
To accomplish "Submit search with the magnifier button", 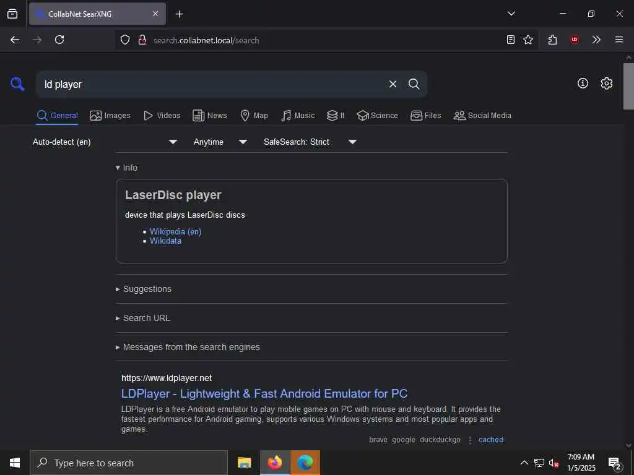I will (x=414, y=84).
